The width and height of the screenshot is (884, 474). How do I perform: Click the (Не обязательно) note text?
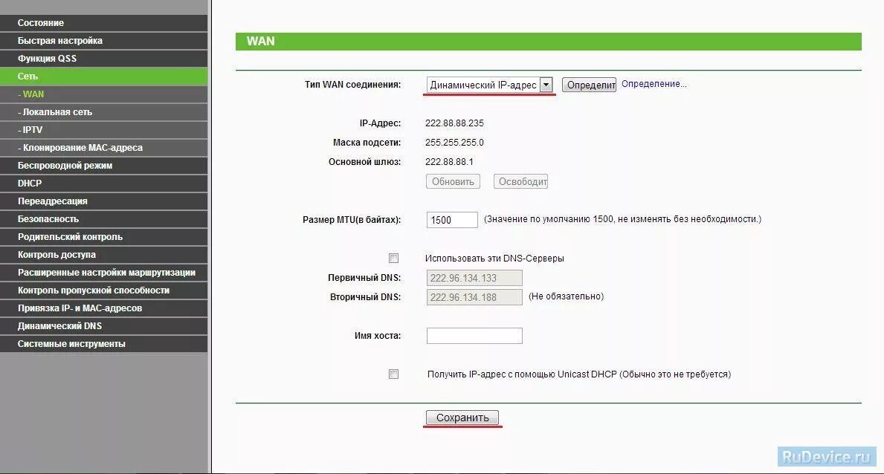click(x=566, y=296)
